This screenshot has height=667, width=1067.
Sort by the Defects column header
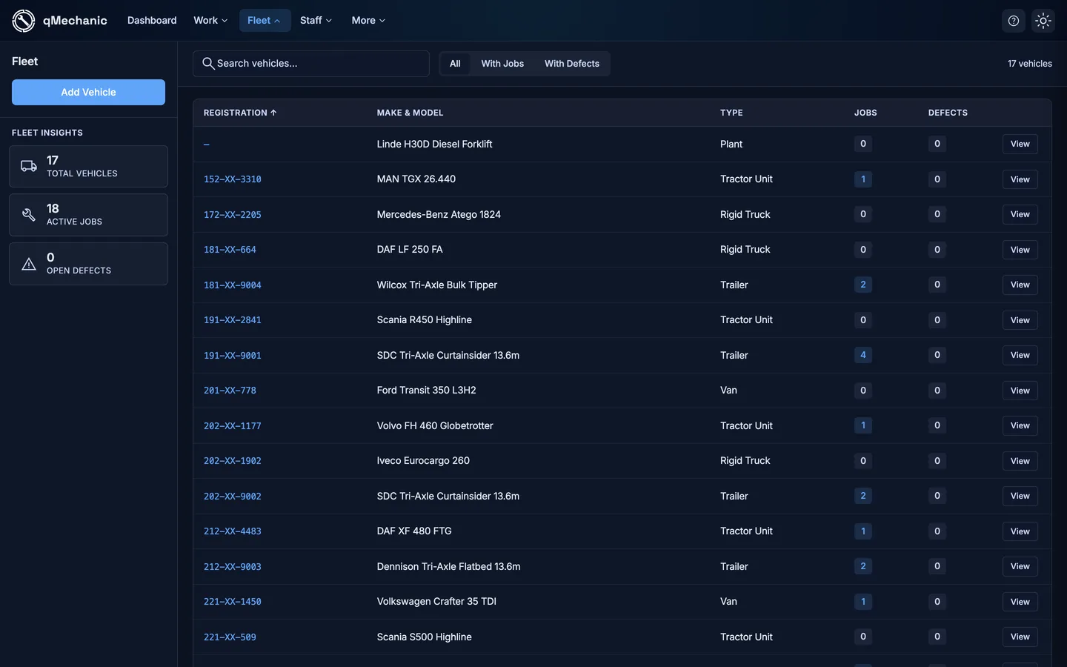(x=948, y=113)
